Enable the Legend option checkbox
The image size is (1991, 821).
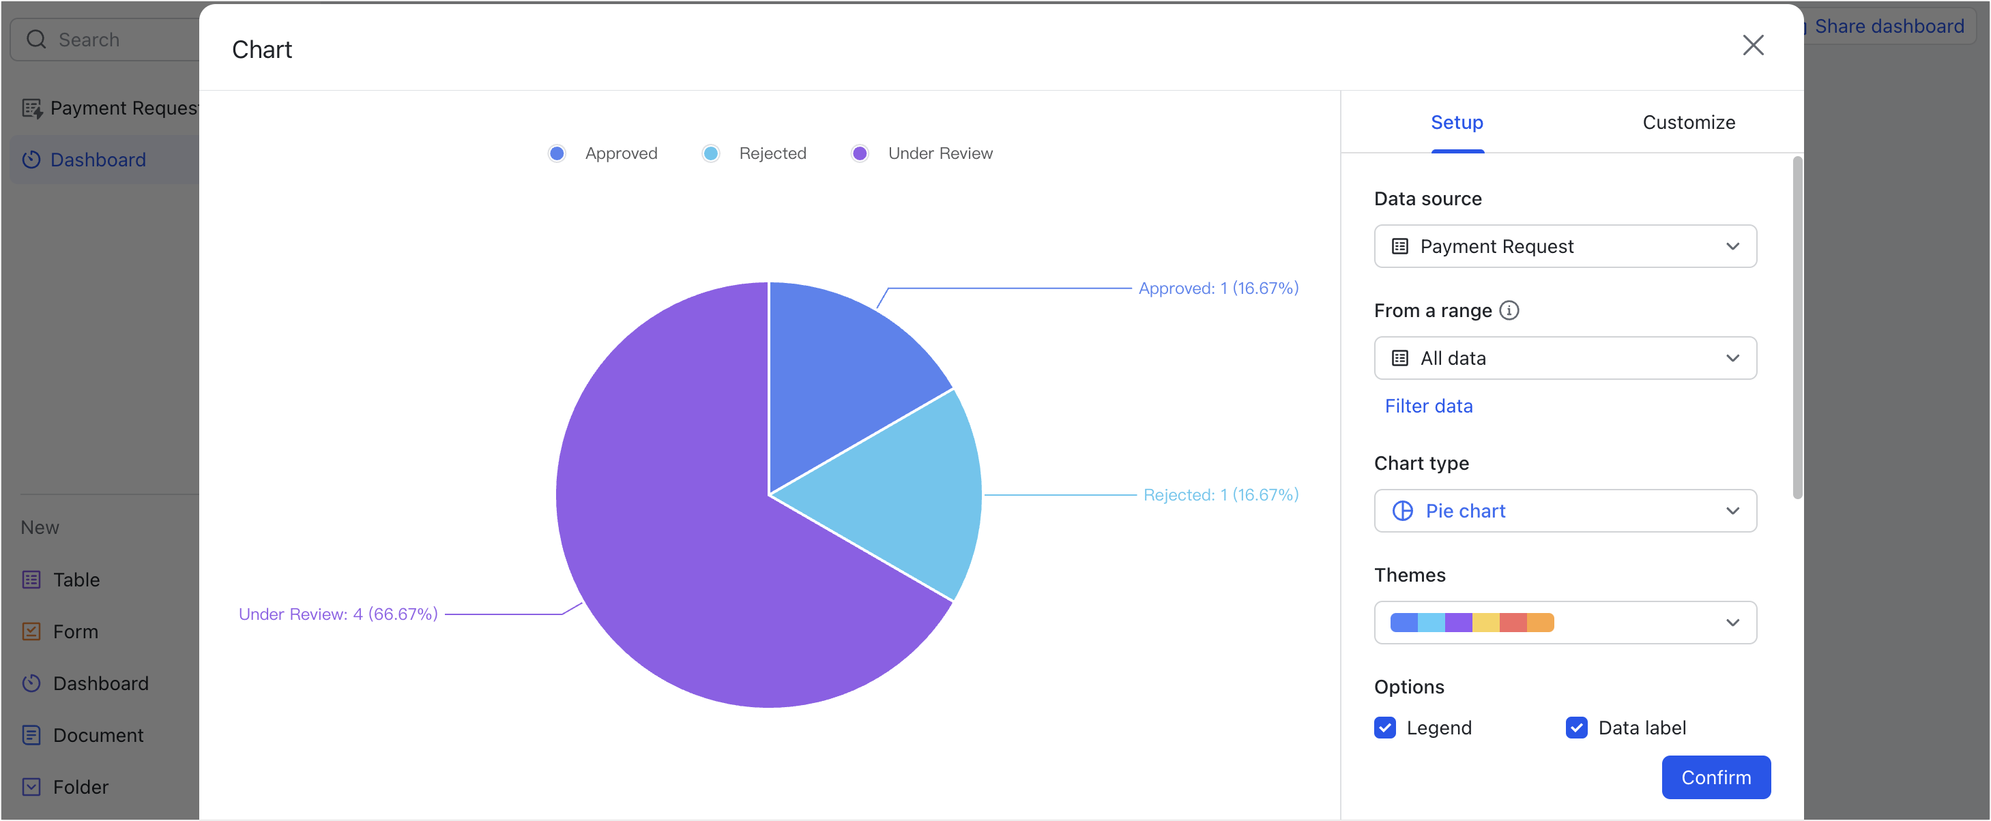click(1384, 727)
